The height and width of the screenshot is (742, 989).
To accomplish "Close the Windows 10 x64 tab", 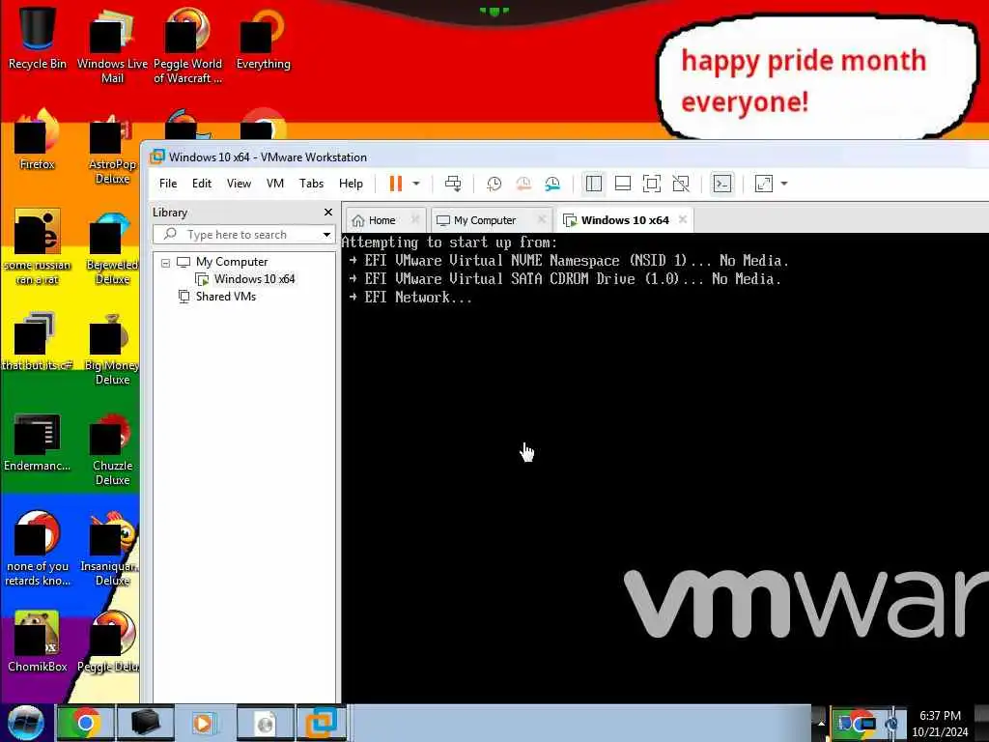I will click(683, 219).
